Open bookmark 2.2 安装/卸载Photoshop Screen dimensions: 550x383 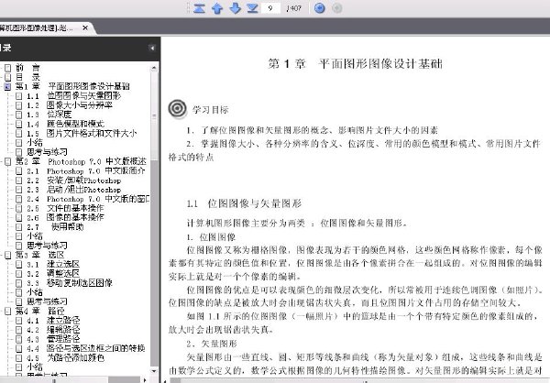[73, 181]
